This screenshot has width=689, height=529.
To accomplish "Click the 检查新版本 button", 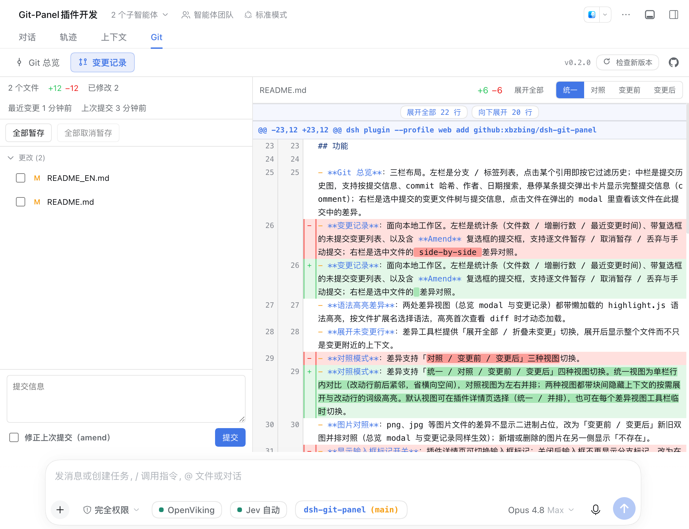I will (628, 62).
